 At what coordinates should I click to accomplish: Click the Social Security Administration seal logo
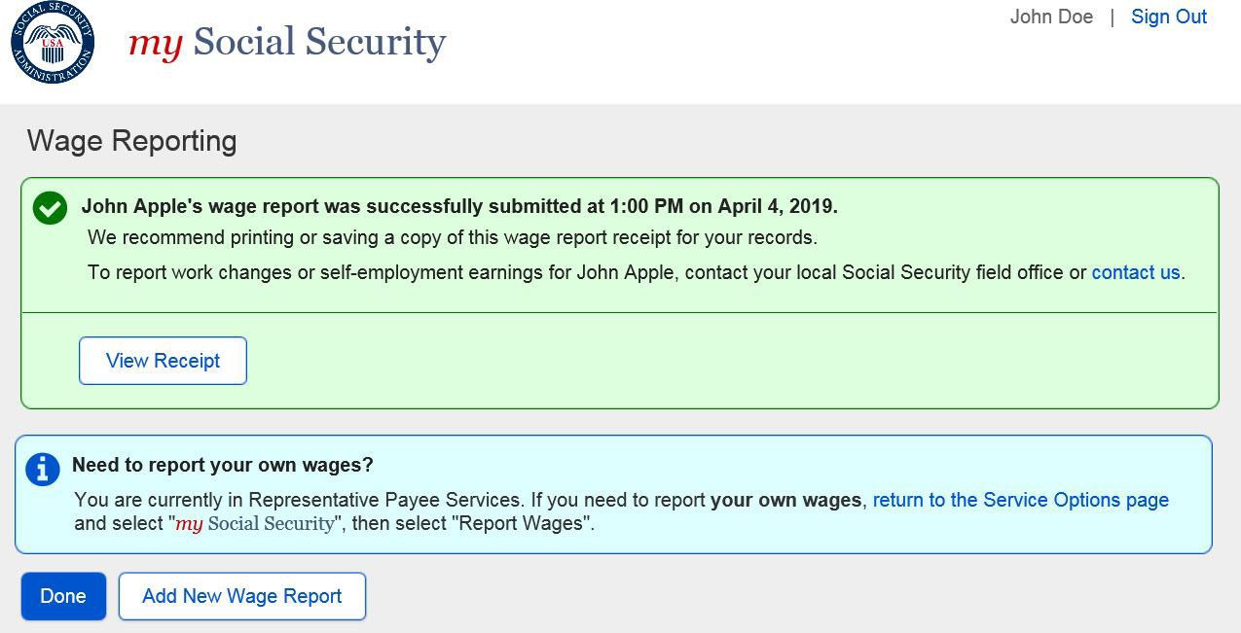[x=53, y=43]
